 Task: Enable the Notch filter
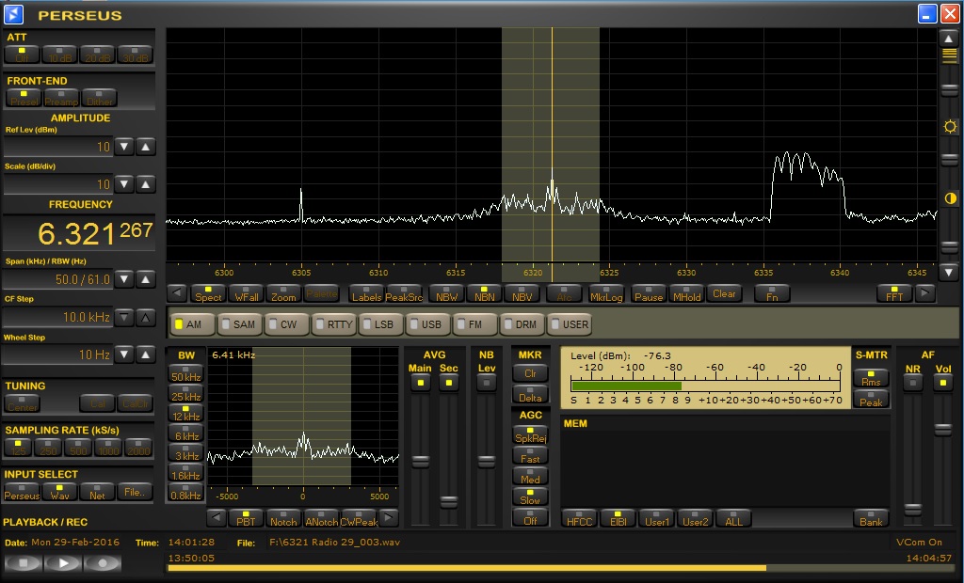click(283, 518)
